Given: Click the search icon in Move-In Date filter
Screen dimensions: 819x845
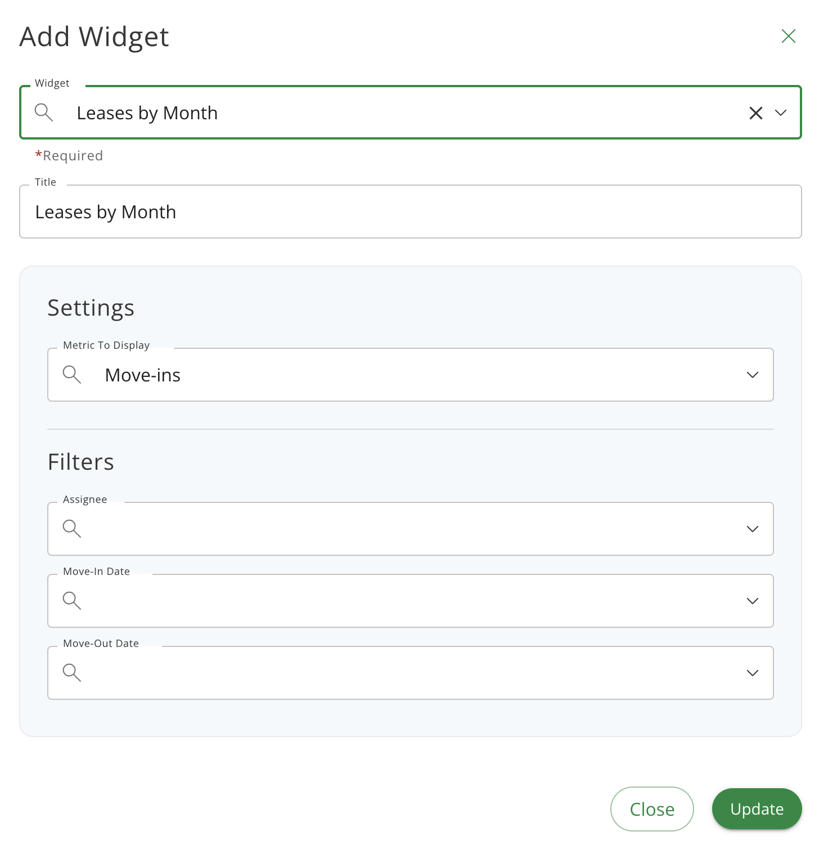Looking at the screenshot, I should point(72,601).
